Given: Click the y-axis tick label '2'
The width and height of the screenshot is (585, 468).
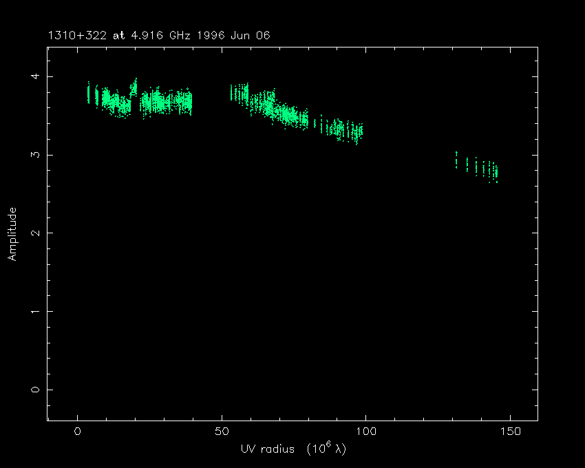Looking at the screenshot, I should coord(36,233).
